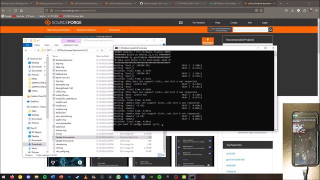Open the Resources menu on SourceForge

pyautogui.click(x=114, y=30)
